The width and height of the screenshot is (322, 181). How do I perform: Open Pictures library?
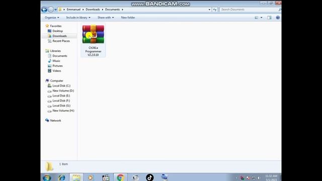point(57,66)
